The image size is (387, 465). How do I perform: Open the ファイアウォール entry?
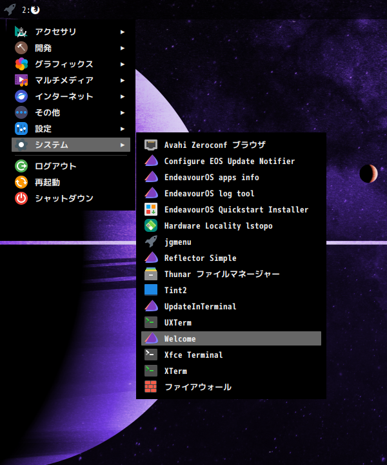tap(231, 387)
